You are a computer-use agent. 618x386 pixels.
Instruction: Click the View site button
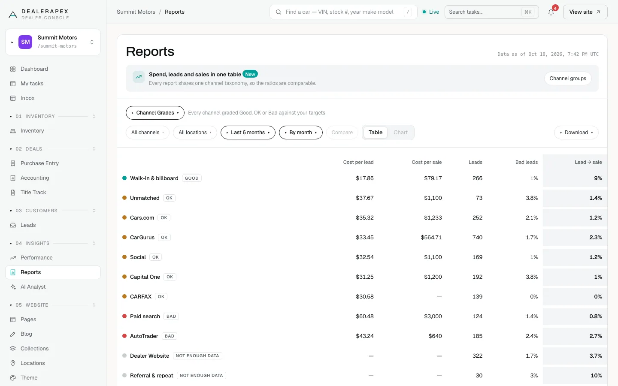(x=585, y=12)
